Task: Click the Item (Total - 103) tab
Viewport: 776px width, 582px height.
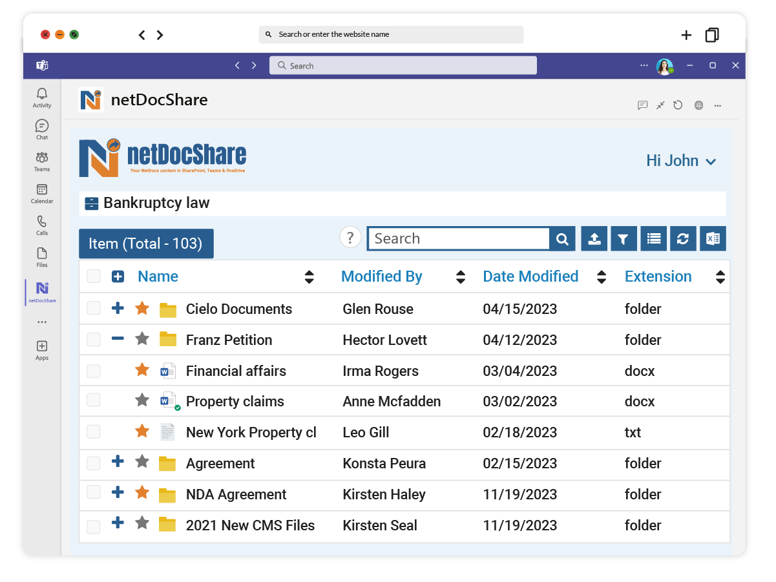Action: pos(146,244)
